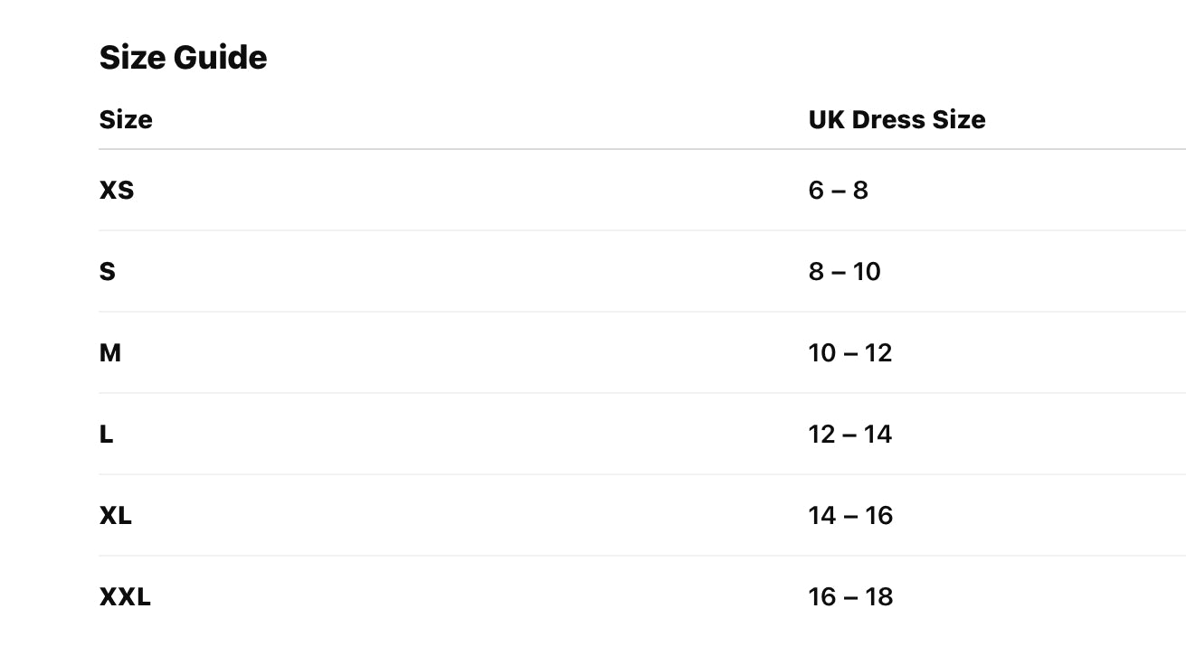Viewport: 1186px width, 646px height.
Task: Click the word Guide in the heading
Action: tap(220, 58)
